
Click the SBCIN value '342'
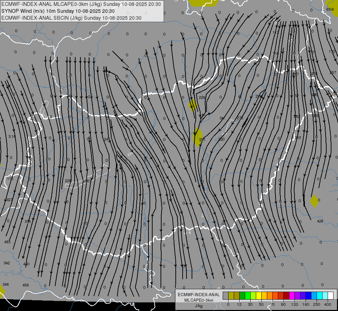(x=7, y=263)
